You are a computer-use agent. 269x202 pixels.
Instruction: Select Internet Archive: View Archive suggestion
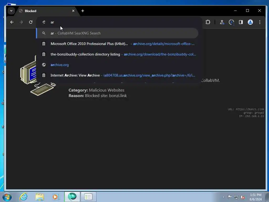point(117,75)
